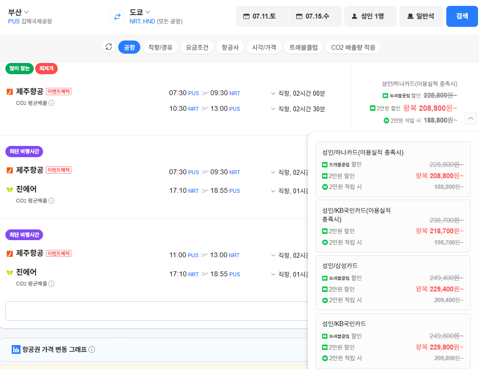Click calendar icon on 07.15.수 date
Screen dimensions: 479x369
coord(299,16)
